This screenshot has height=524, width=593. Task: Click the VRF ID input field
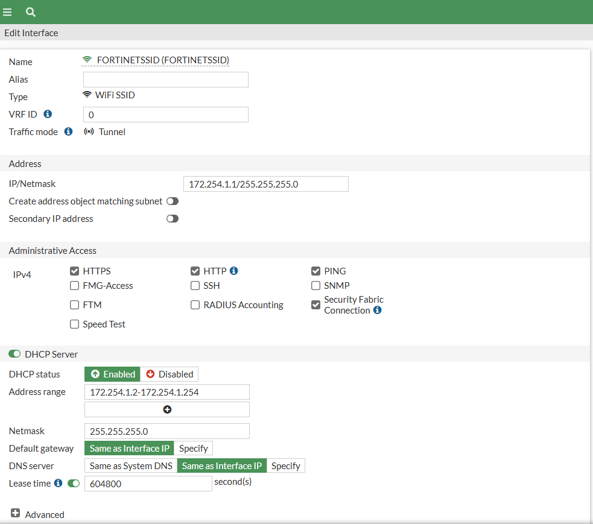(166, 115)
